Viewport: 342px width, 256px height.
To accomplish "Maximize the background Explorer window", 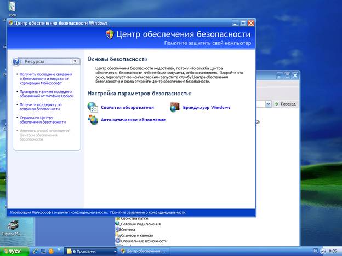I will 287,75.
